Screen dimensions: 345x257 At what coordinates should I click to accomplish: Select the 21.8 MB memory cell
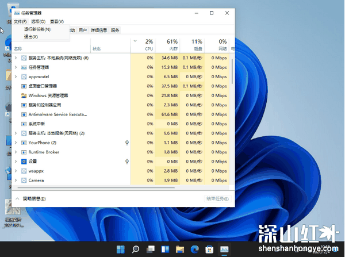coord(168,95)
